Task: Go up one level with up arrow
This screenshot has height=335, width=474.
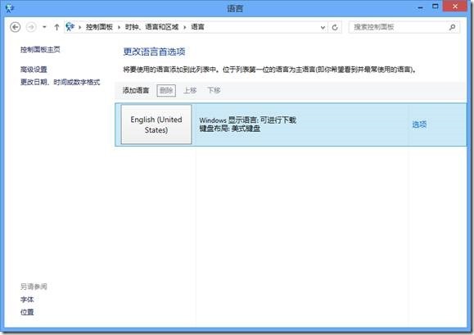Action: coord(56,27)
